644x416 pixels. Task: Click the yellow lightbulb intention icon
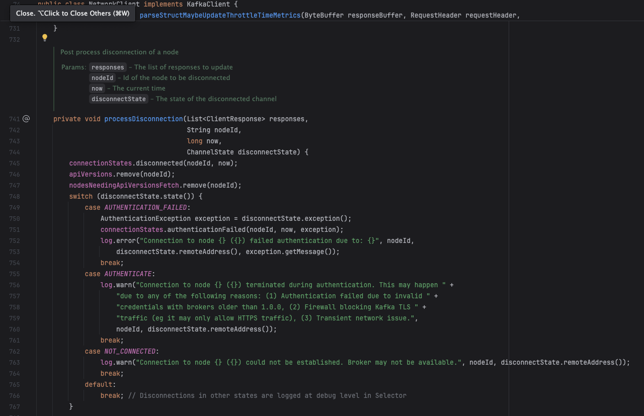pyautogui.click(x=44, y=37)
